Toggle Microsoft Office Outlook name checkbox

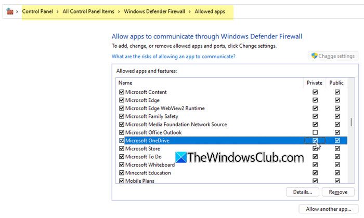coord(121,132)
